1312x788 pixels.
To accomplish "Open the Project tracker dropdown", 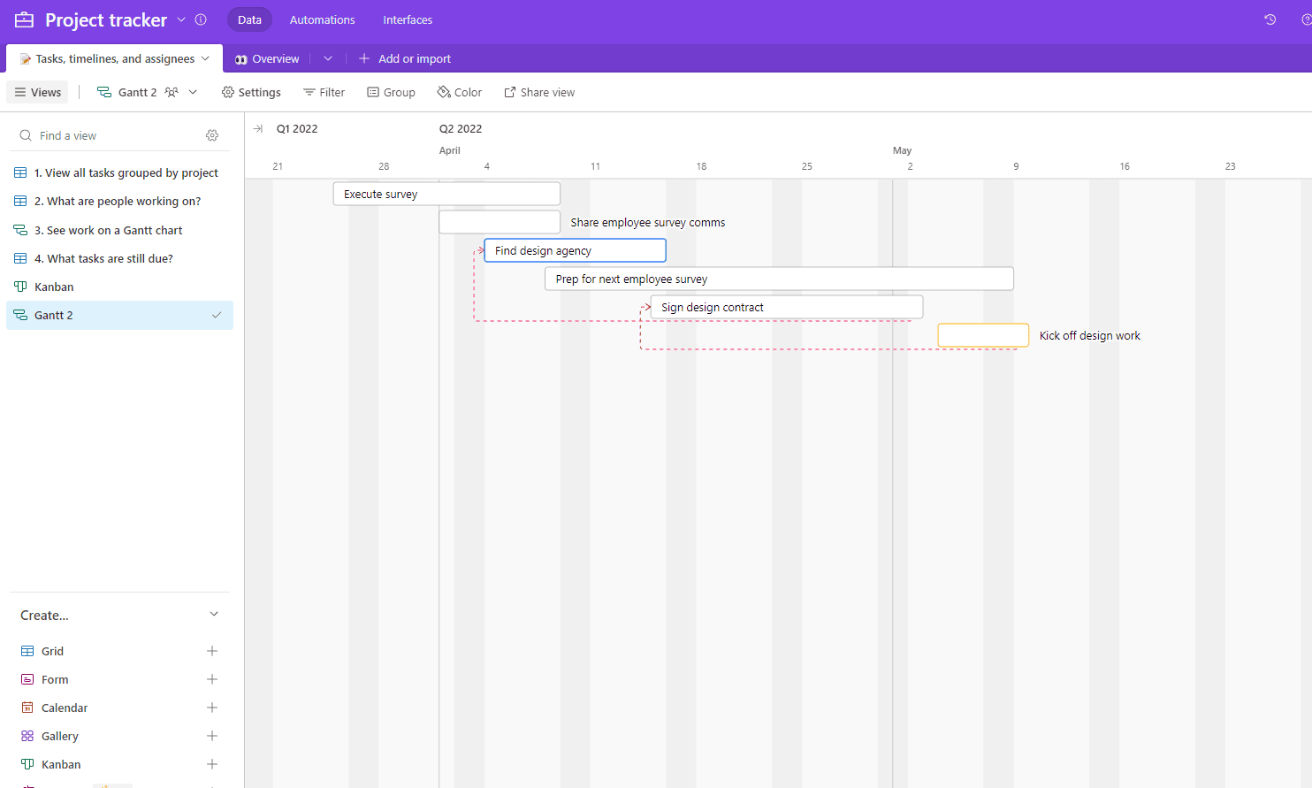I will [182, 19].
